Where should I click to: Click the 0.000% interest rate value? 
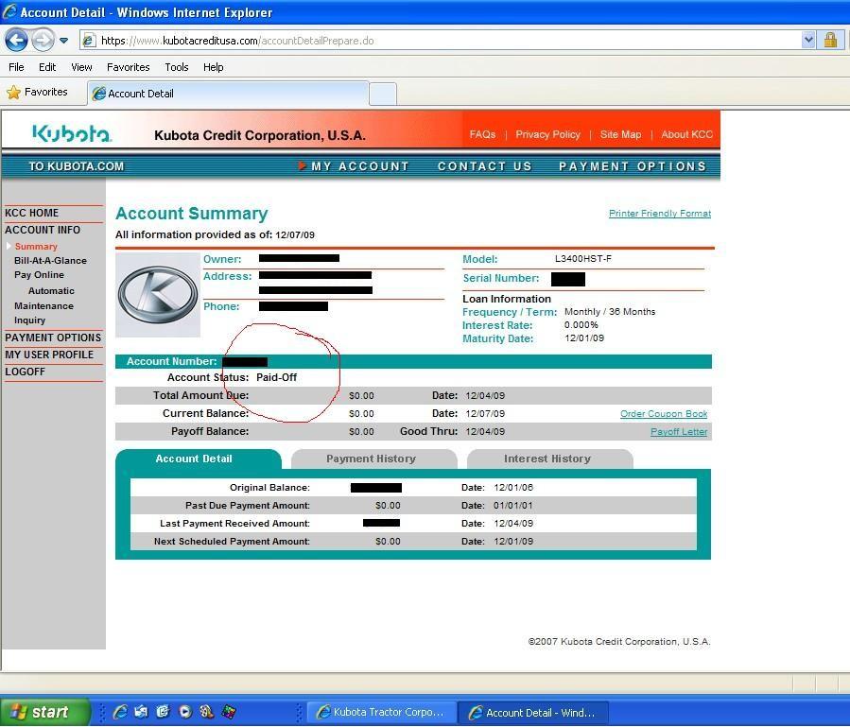[581, 324]
